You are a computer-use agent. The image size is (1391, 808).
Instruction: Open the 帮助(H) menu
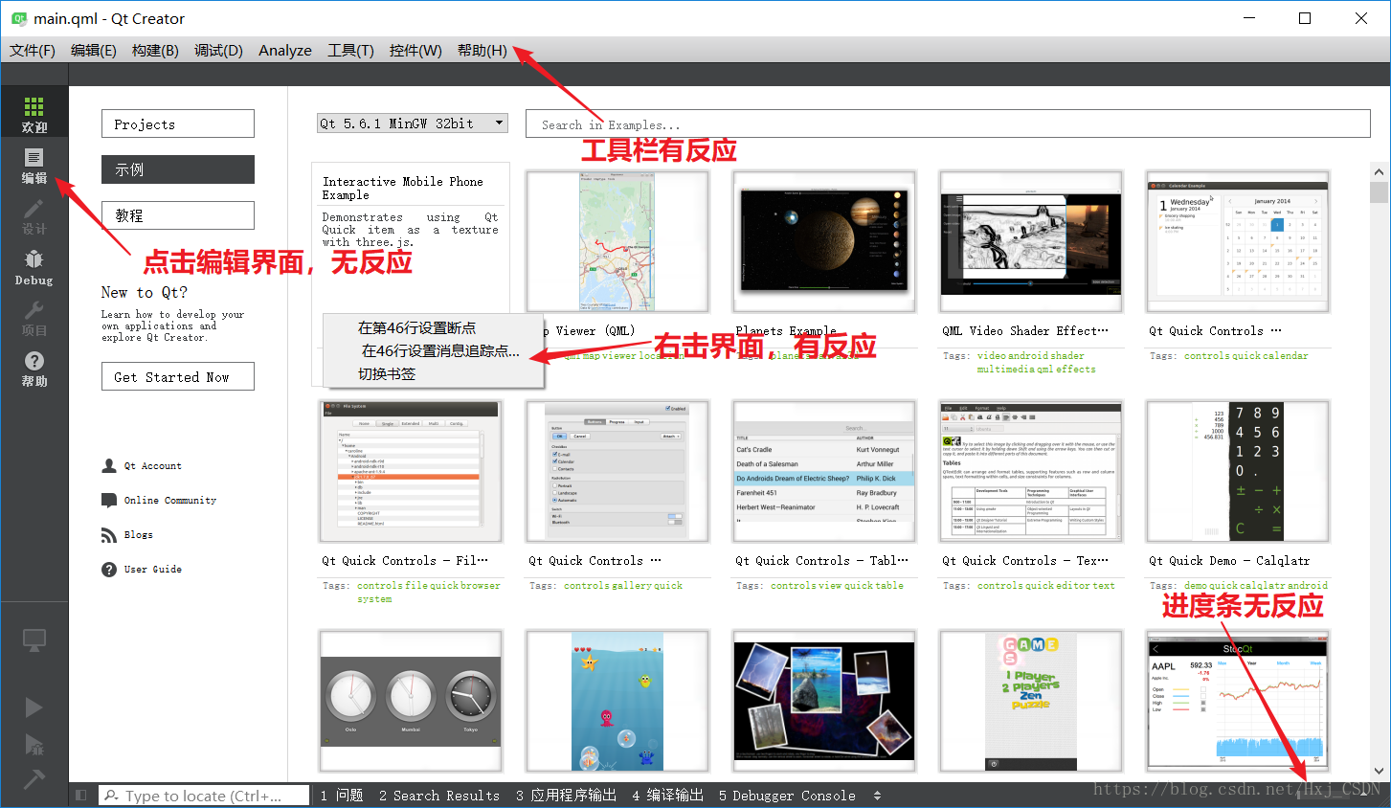482,51
